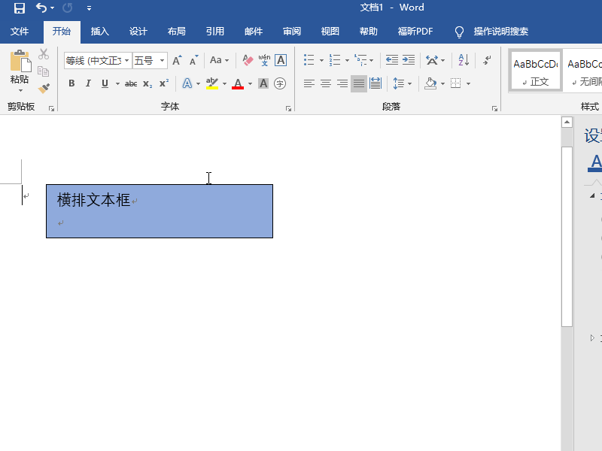Toggle strikethrough abc button
The width and height of the screenshot is (602, 451).
tap(131, 83)
